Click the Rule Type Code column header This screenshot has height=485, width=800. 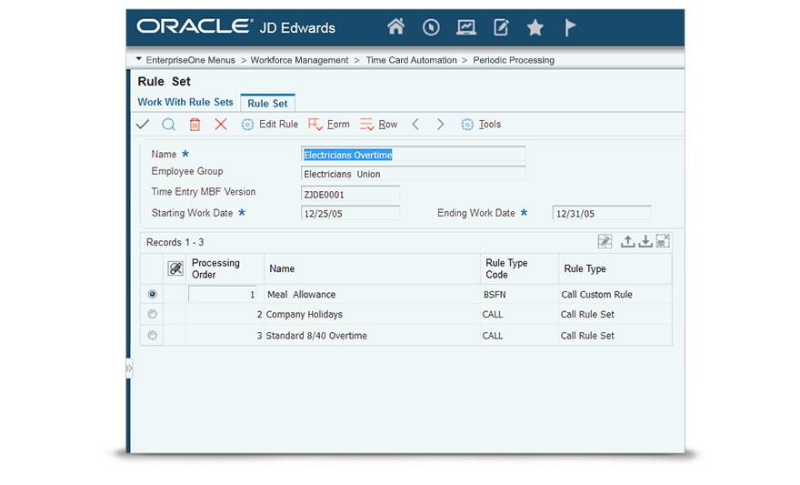tap(519, 268)
